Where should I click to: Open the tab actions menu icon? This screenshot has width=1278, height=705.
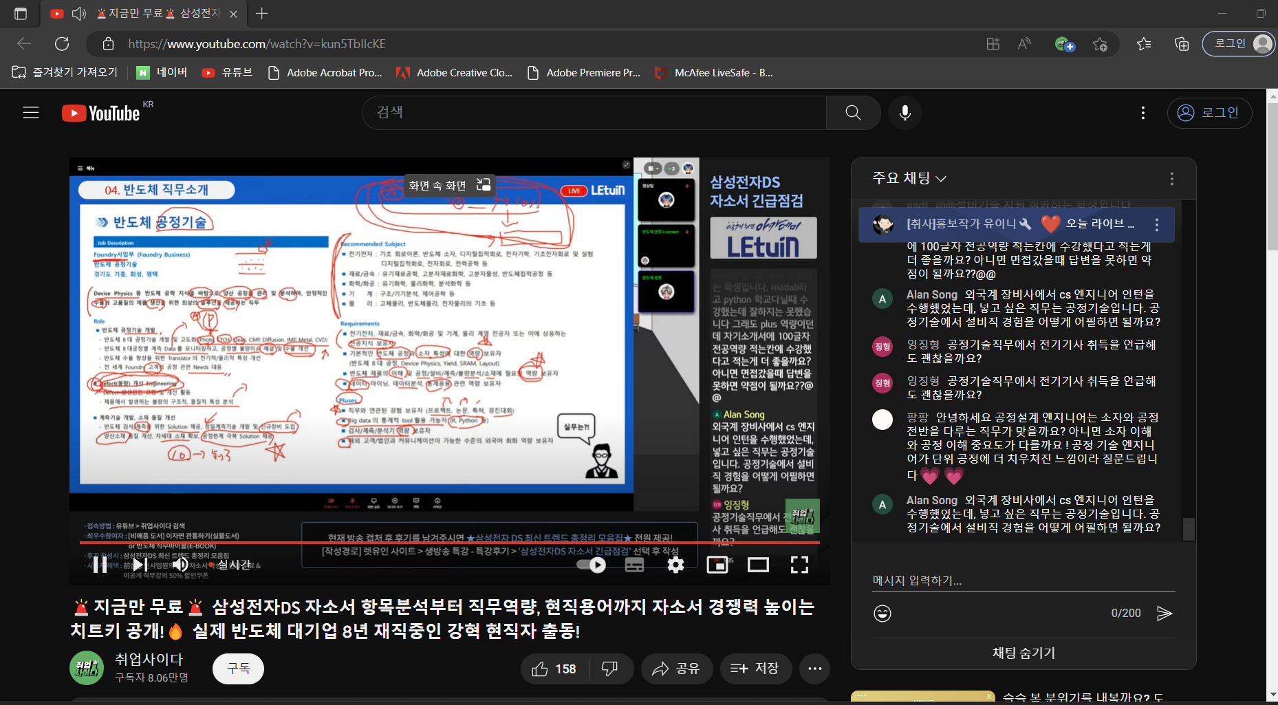click(21, 14)
